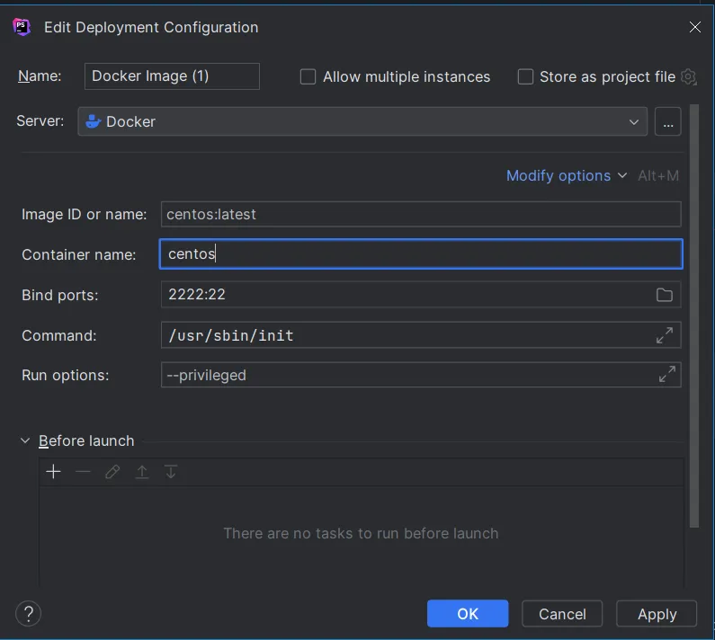Image resolution: width=715 pixels, height=640 pixels.
Task: Click the move task up icon
Action: pos(142,472)
